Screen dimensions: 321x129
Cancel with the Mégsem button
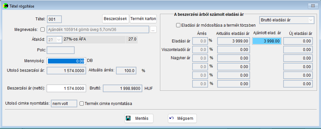click(182, 118)
